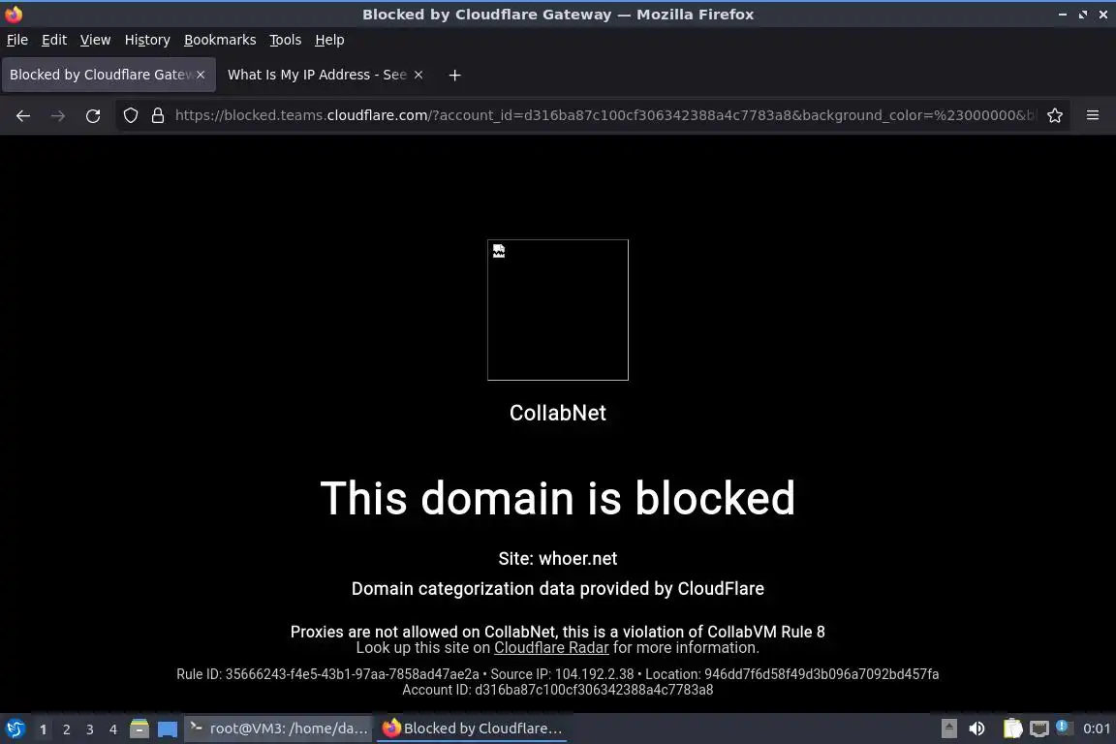Click the broken CollabNet logo image
Screen dimensions: 1116x744
[x=558, y=310]
